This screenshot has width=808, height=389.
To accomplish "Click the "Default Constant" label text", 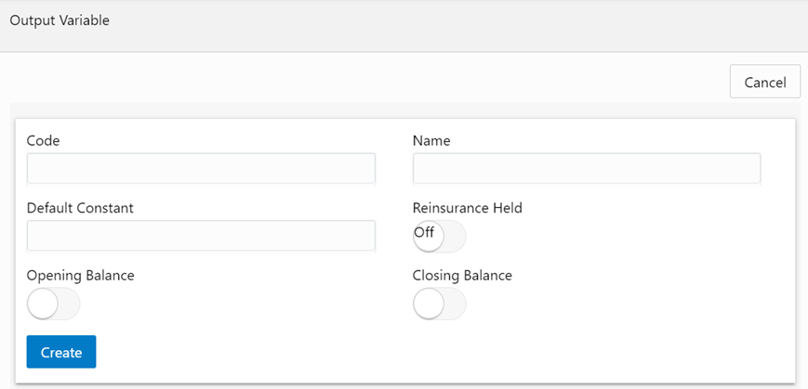I will (x=80, y=208).
